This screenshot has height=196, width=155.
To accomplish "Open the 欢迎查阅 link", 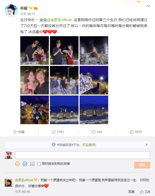I will (x=89, y=145).
